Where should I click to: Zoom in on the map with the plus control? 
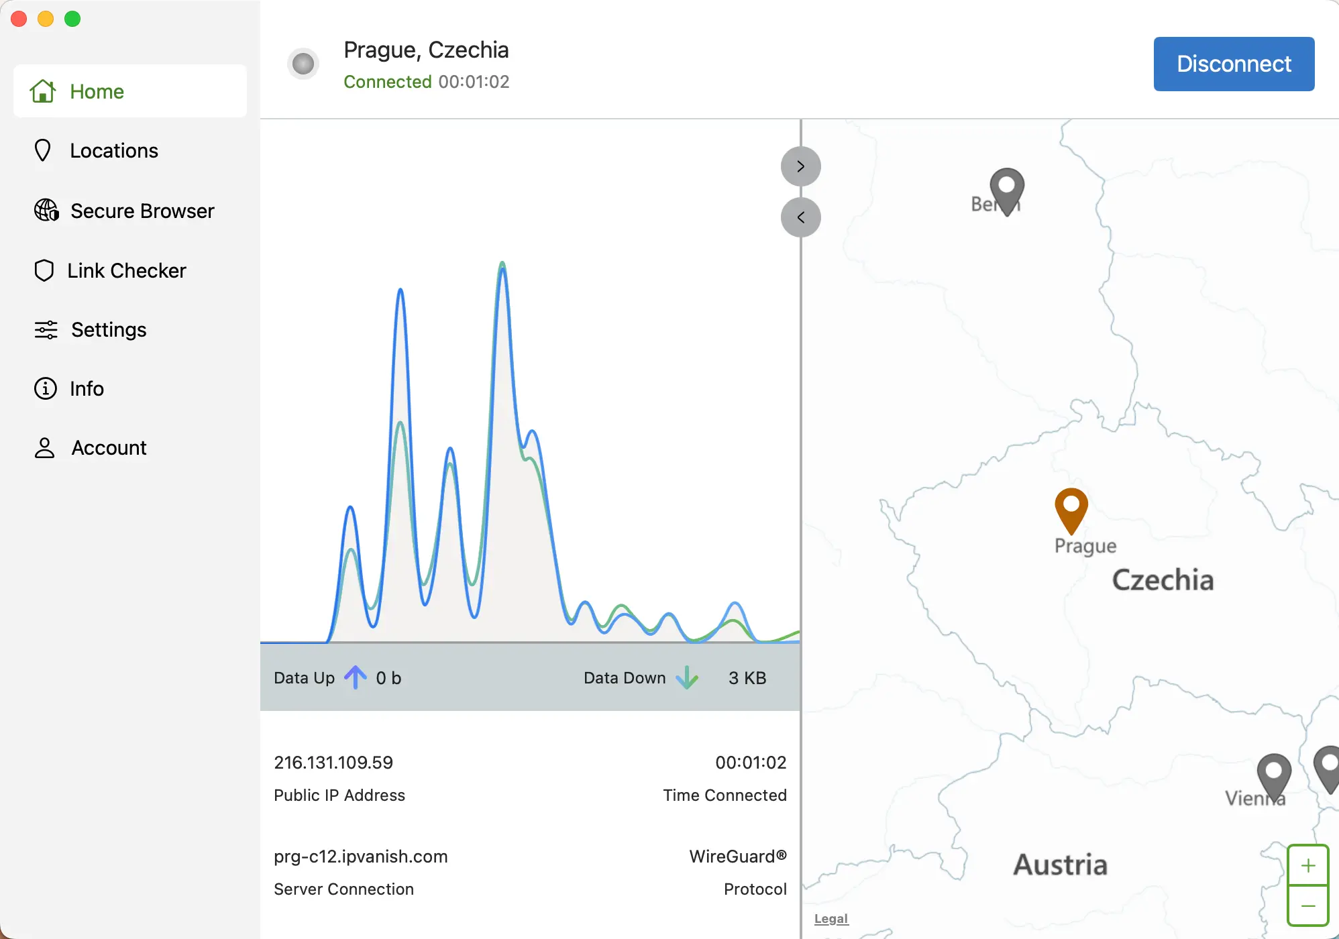[x=1307, y=865]
